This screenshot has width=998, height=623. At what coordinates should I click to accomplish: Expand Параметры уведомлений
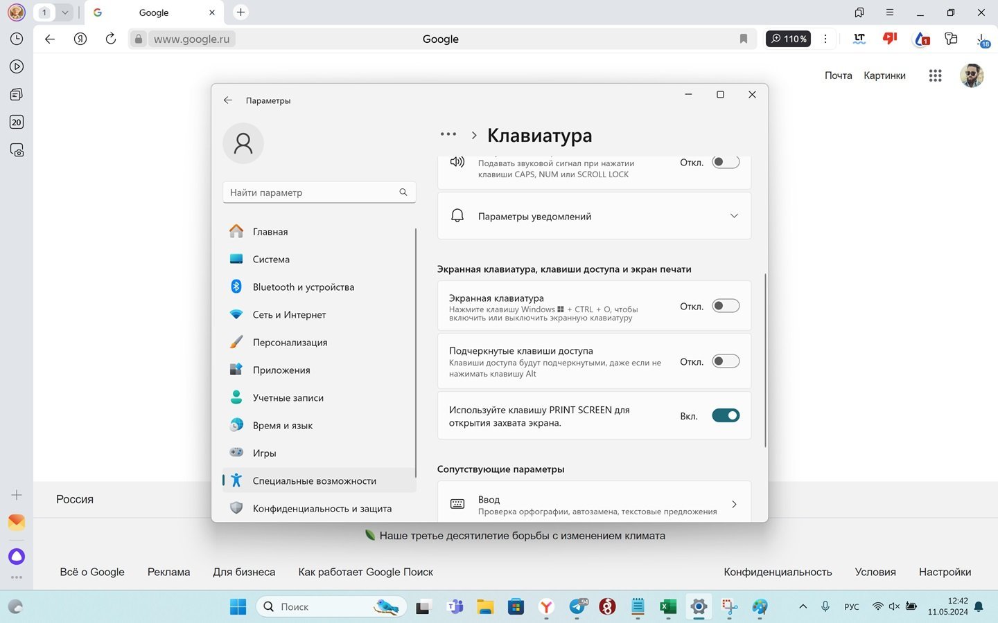coord(594,217)
